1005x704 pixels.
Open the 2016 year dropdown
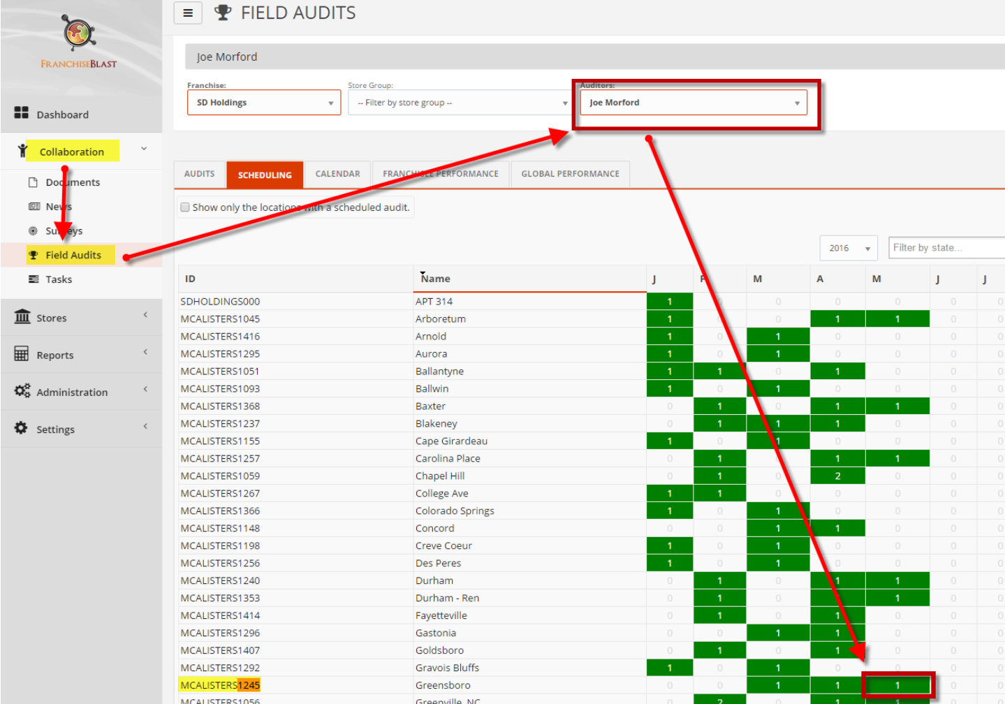[x=849, y=248]
